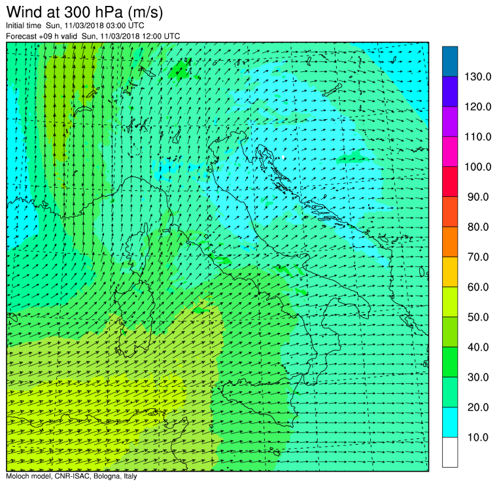Pick the dark blue 130+ colorbar segment

(x=450, y=61)
